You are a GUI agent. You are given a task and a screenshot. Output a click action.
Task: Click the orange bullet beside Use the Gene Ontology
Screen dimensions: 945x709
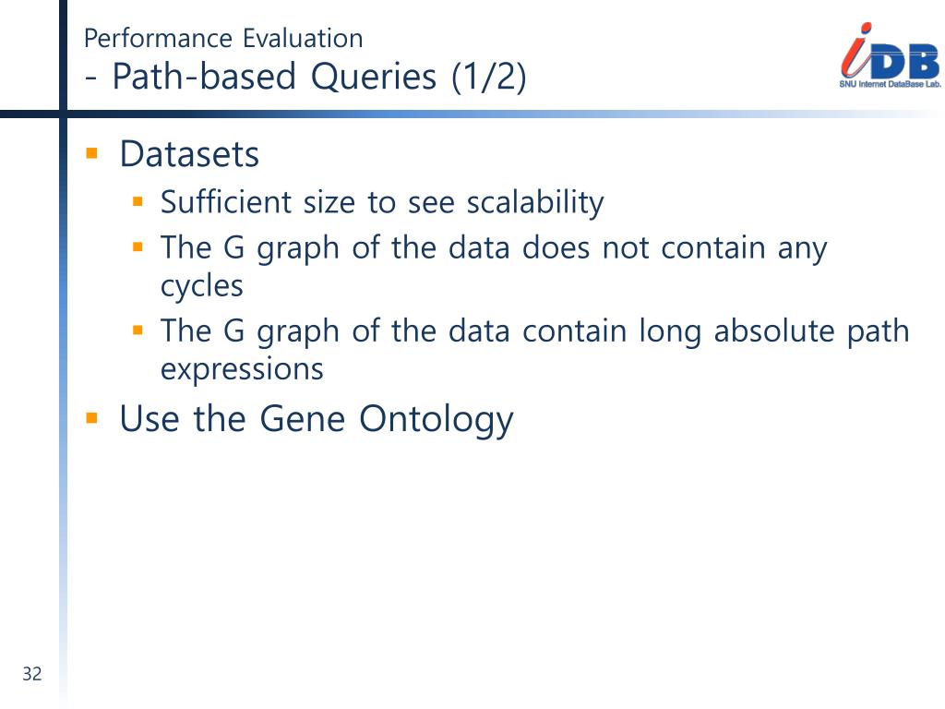click(x=91, y=418)
